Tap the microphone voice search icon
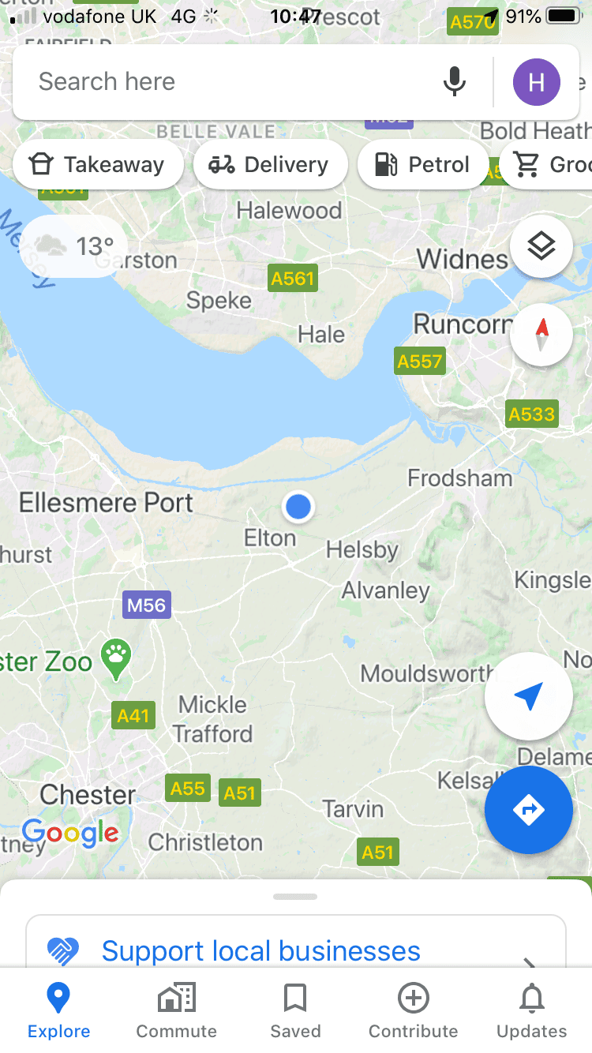The image size is (592, 1053). pos(454,81)
